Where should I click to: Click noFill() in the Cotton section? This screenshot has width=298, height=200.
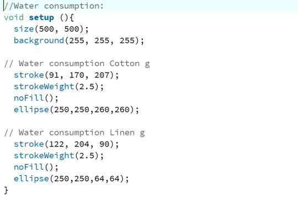pos(36,98)
